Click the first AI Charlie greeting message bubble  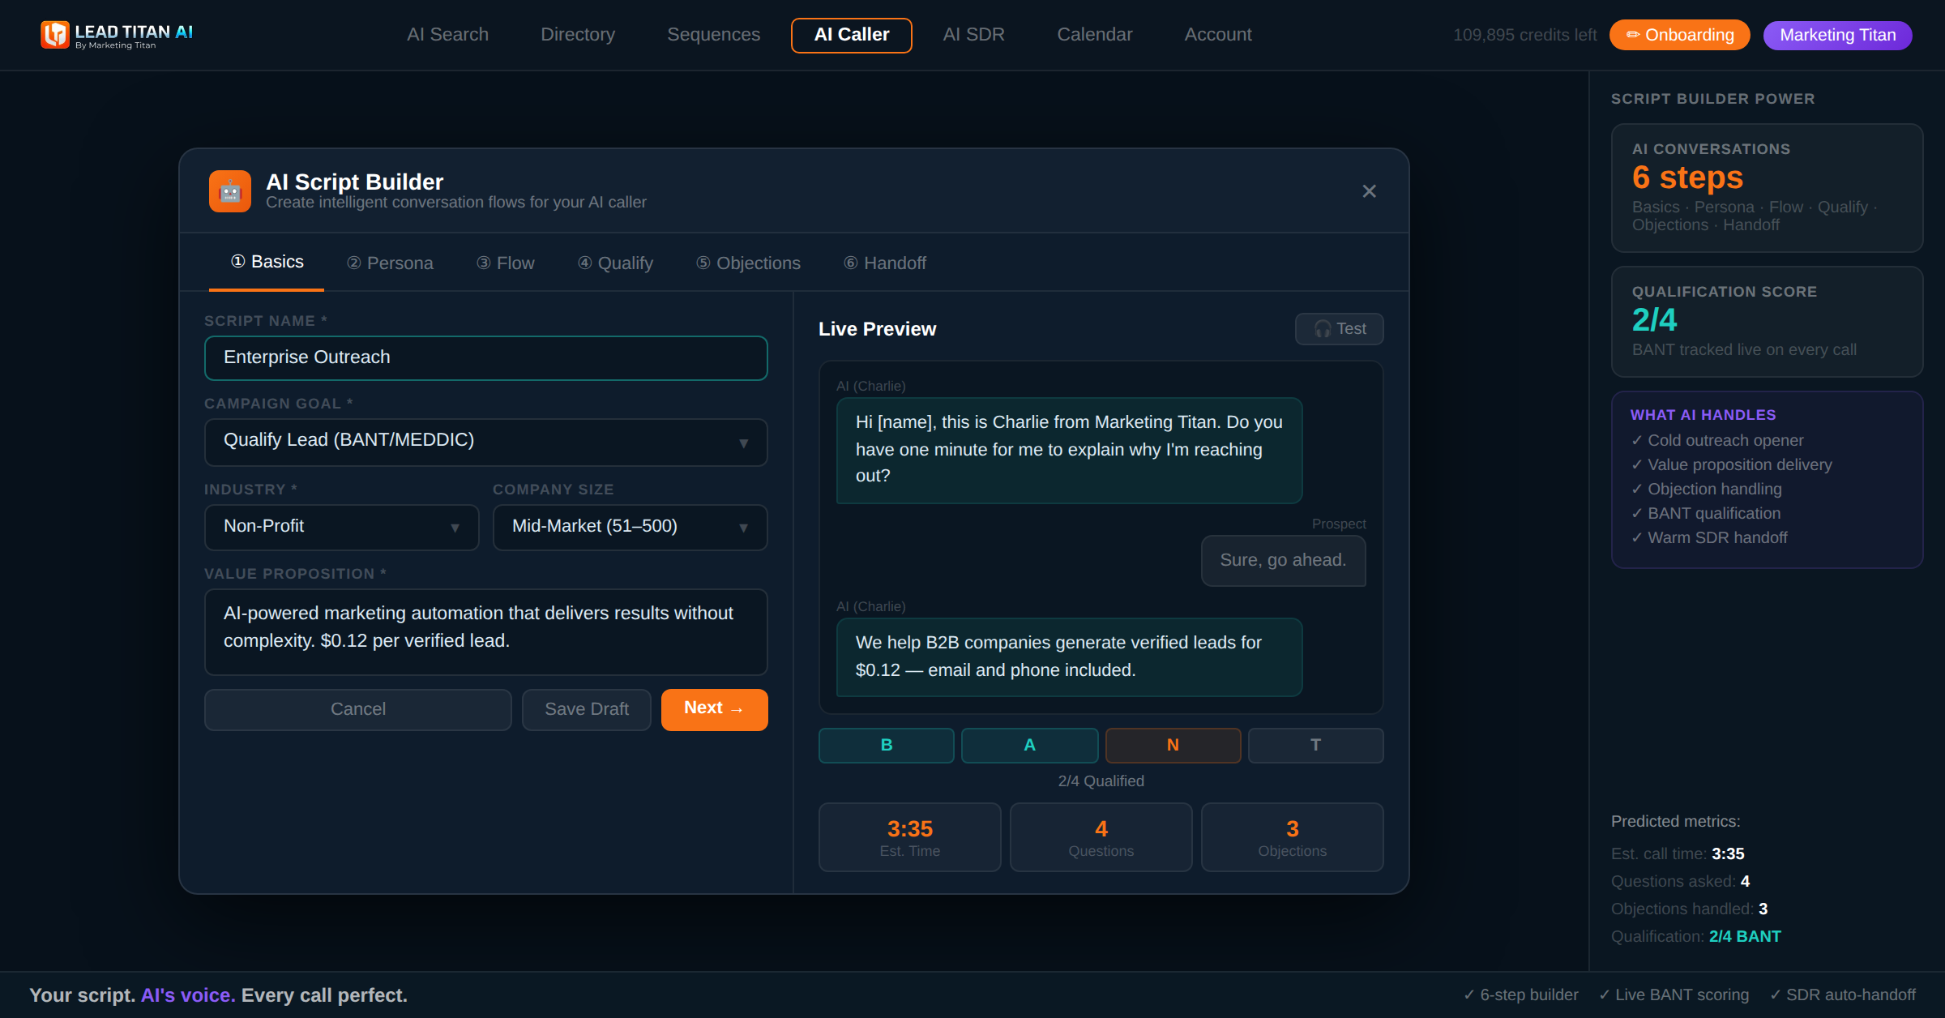click(x=1070, y=450)
